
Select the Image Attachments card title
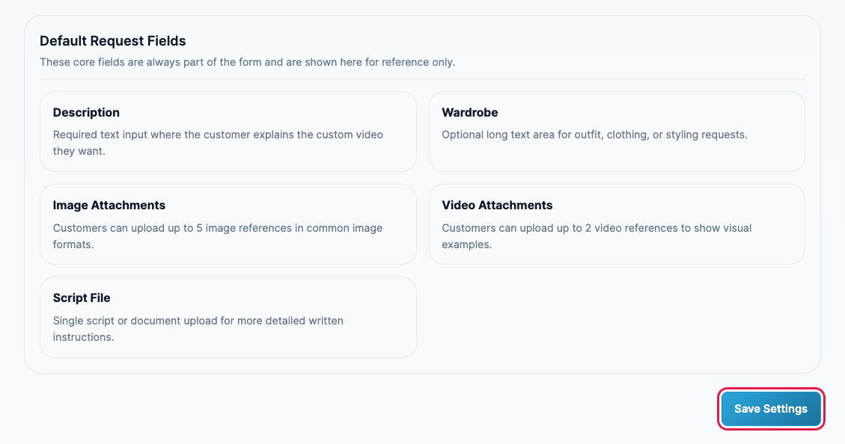pyautogui.click(x=109, y=205)
